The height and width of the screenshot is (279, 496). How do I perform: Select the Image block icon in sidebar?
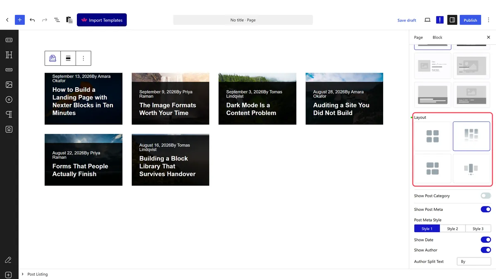click(9, 85)
